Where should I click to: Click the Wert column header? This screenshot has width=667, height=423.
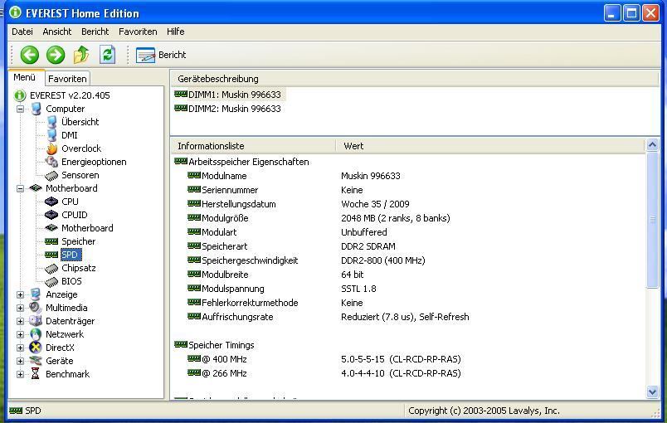click(x=490, y=146)
